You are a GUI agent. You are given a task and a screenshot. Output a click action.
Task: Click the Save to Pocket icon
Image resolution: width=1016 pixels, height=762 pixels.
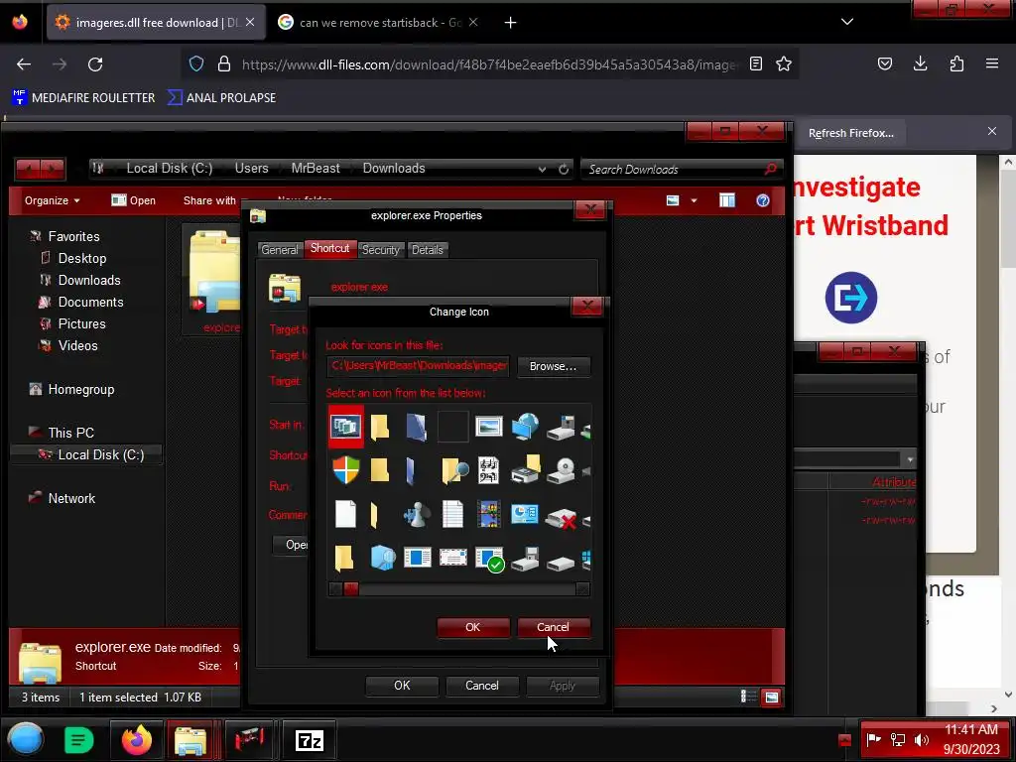tap(884, 63)
